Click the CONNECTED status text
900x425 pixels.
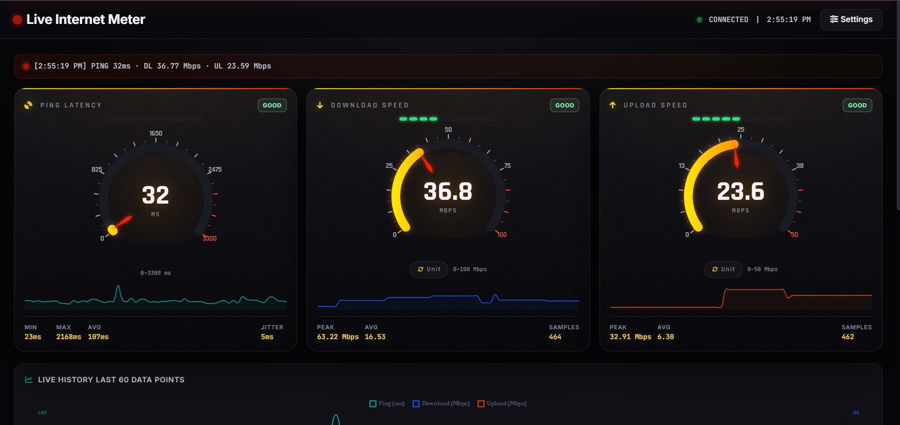(728, 20)
